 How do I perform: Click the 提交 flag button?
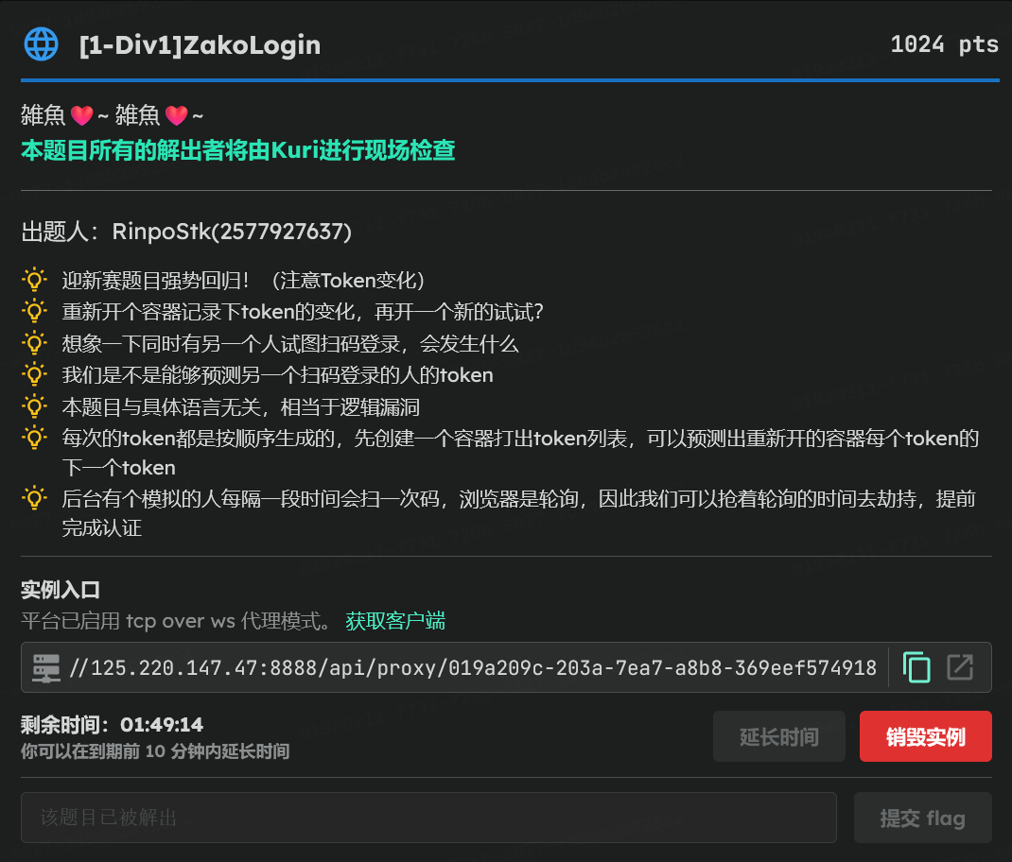(922, 818)
